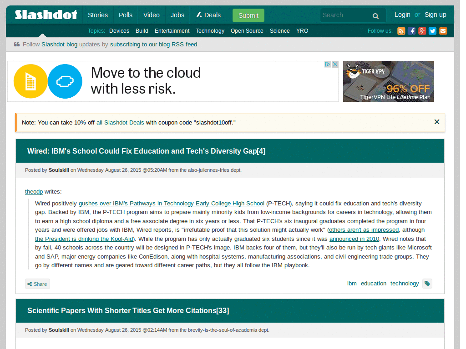This screenshot has height=349, width=466.
Task: Click the Twitter follow icon
Action: [432, 31]
